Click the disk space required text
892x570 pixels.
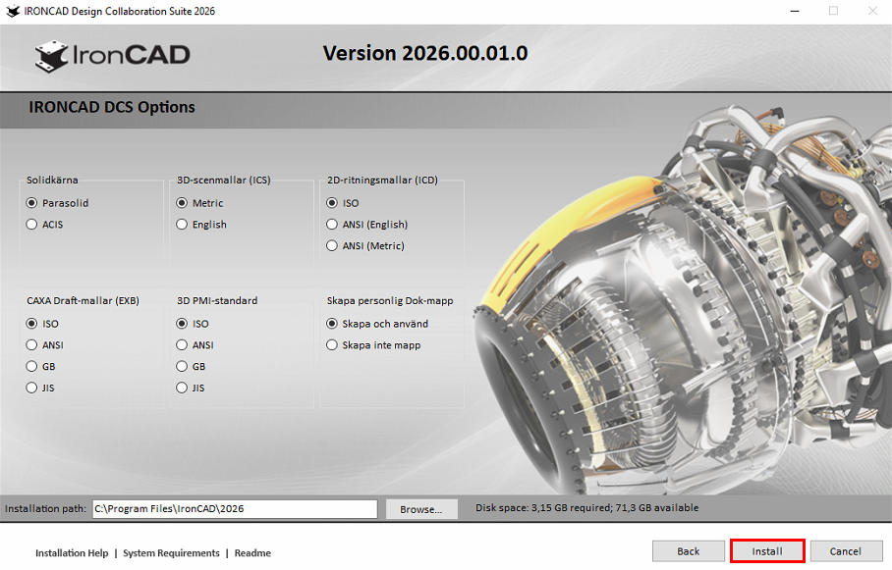tap(587, 507)
